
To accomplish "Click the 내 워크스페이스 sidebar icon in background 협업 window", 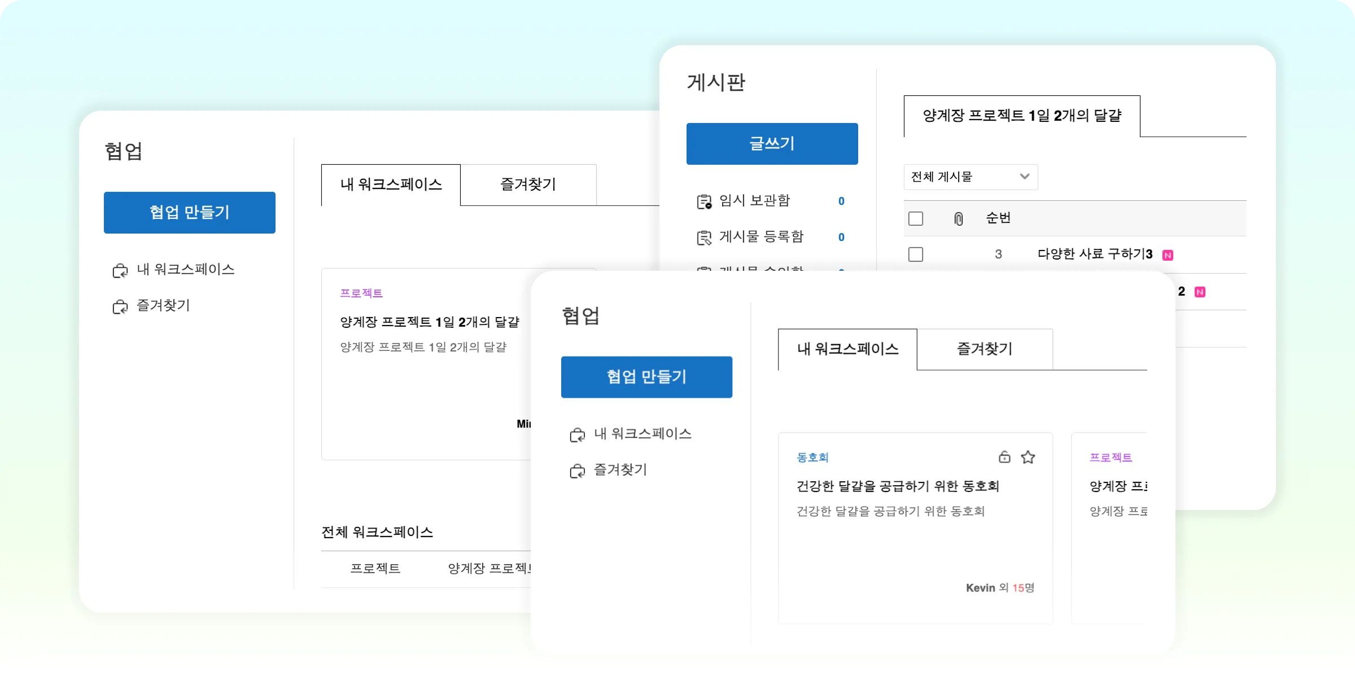I will pyautogui.click(x=120, y=270).
